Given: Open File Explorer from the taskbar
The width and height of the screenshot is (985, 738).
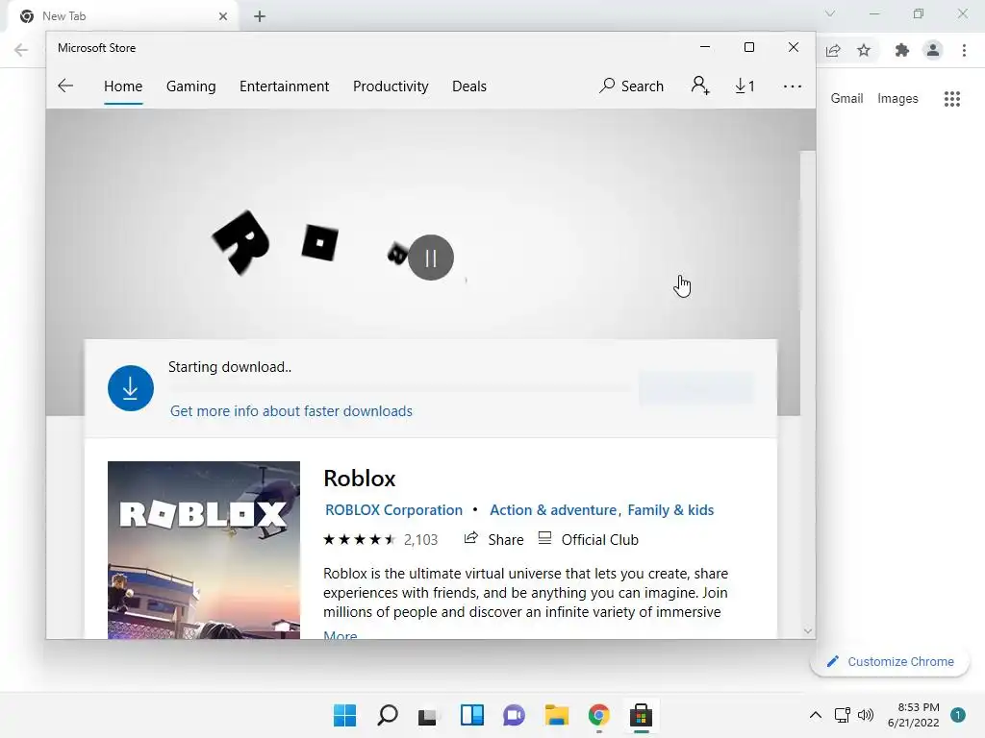Looking at the screenshot, I should [x=557, y=715].
